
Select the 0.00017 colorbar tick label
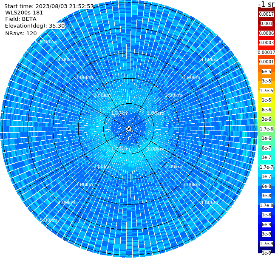coord(266,52)
